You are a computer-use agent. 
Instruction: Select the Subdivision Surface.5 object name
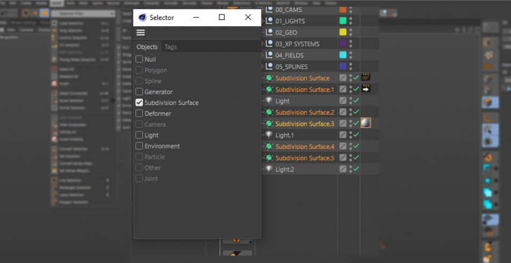pyautogui.click(x=304, y=158)
